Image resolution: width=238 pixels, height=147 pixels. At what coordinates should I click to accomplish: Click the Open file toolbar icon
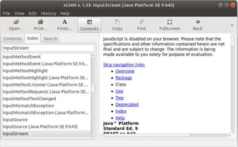16,22
